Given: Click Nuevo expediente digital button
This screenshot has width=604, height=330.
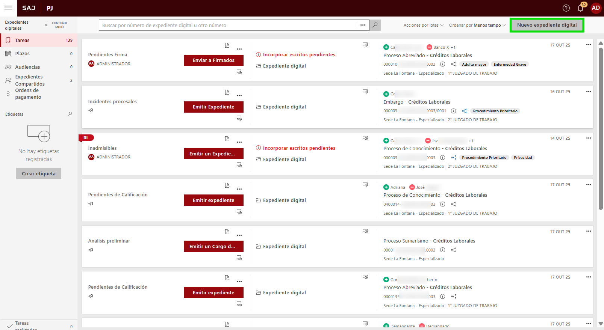Looking at the screenshot, I should tap(546, 25).
